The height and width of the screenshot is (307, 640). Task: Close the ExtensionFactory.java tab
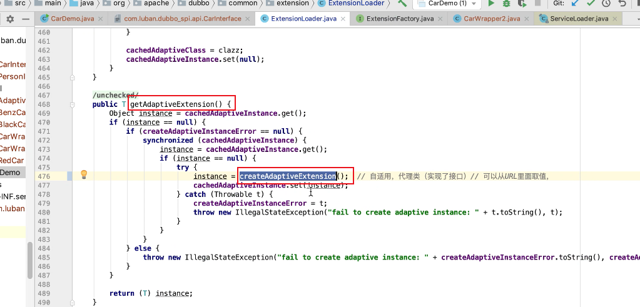(440, 19)
